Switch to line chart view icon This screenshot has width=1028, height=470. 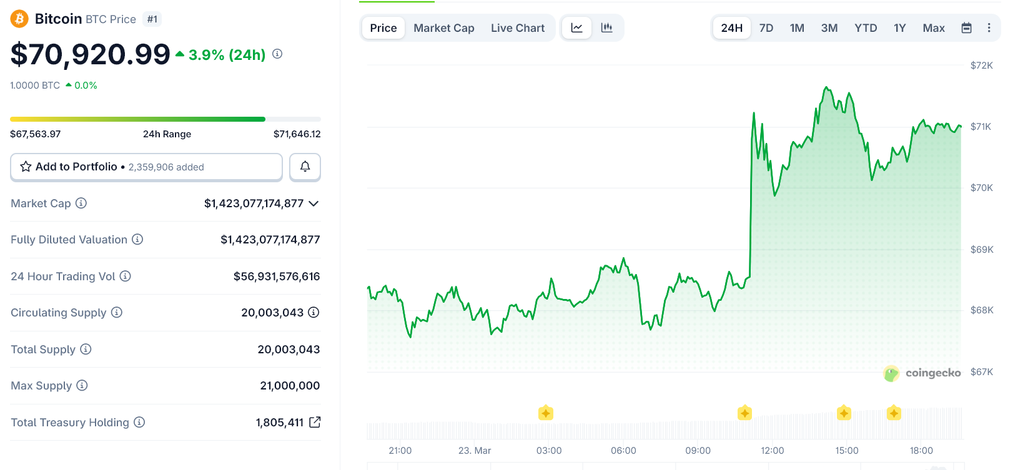tap(576, 28)
